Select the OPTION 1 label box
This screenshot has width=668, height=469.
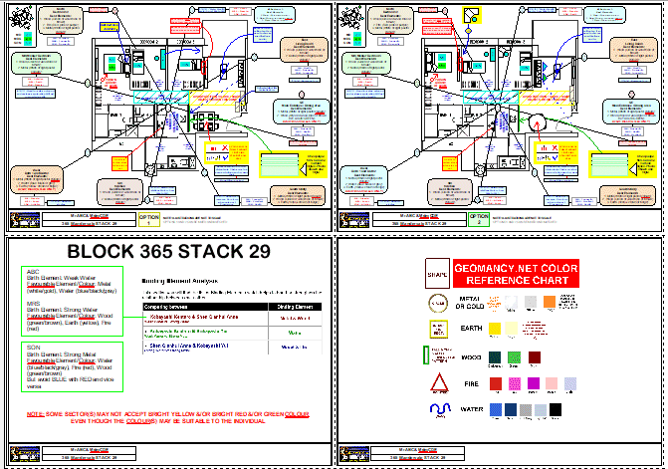148,219
